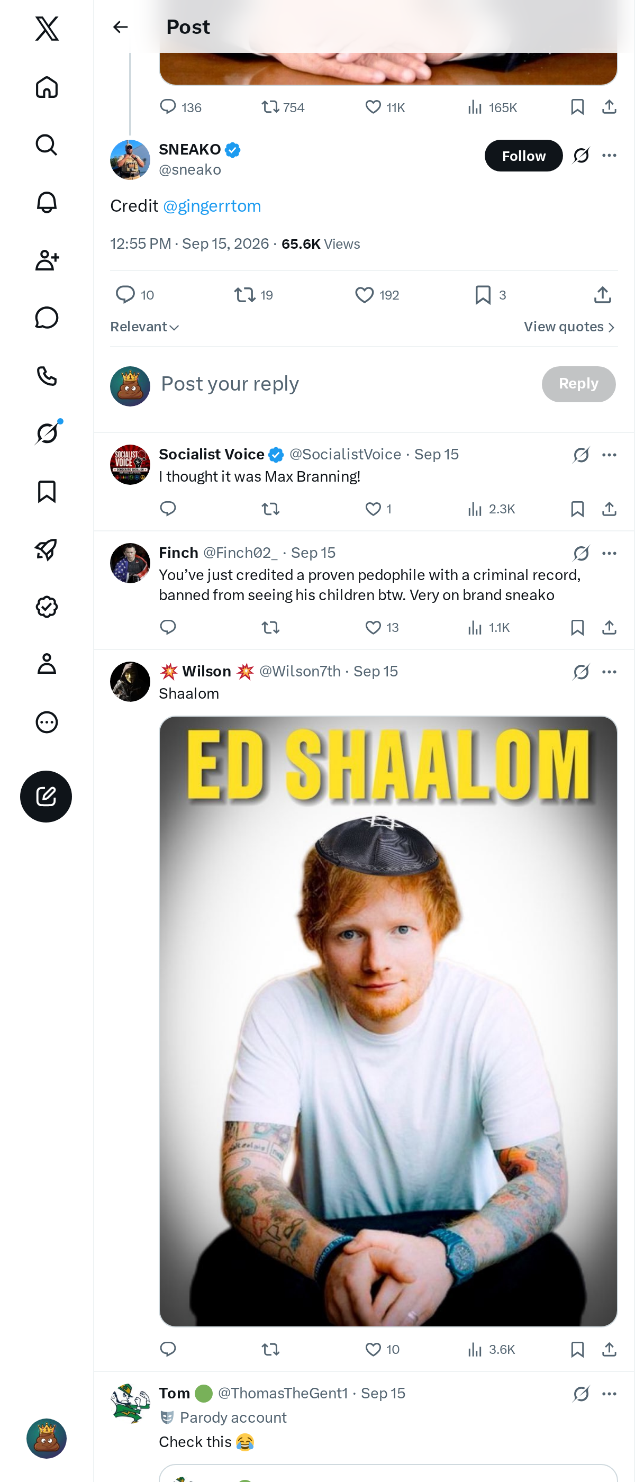The width and height of the screenshot is (635, 1482).
Task: Click the compose post button
Action: pyautogui.click(x=46, y=796)
